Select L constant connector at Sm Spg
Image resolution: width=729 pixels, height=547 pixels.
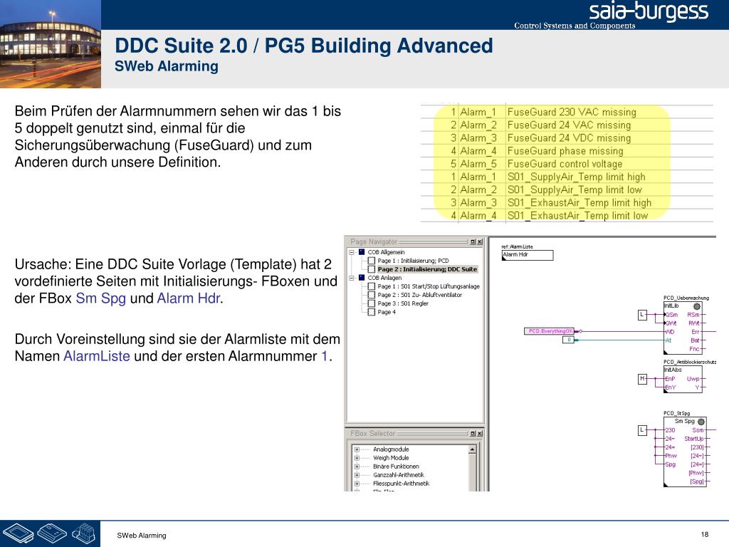click(x=642, y=430)
